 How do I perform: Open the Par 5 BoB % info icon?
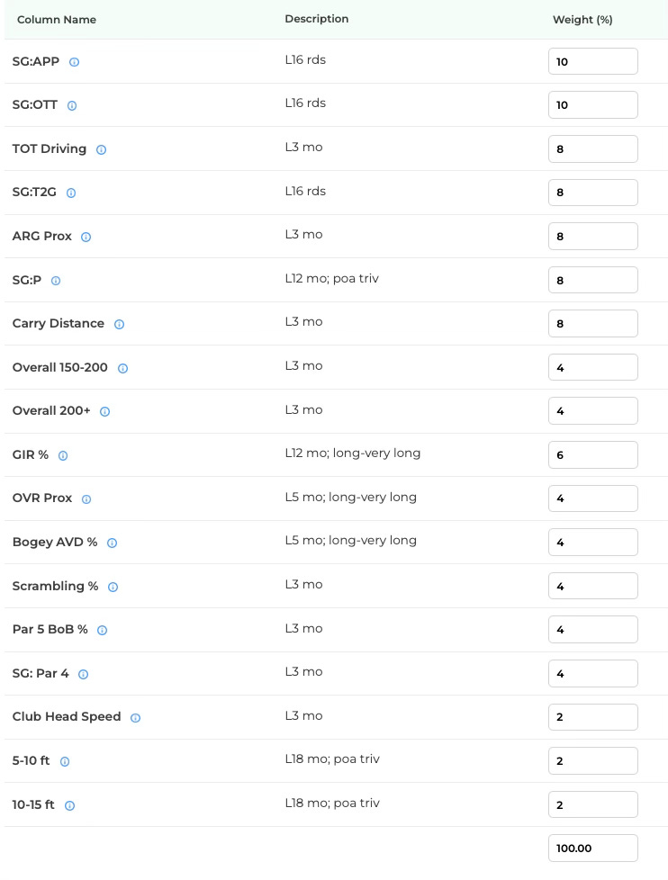102,630
